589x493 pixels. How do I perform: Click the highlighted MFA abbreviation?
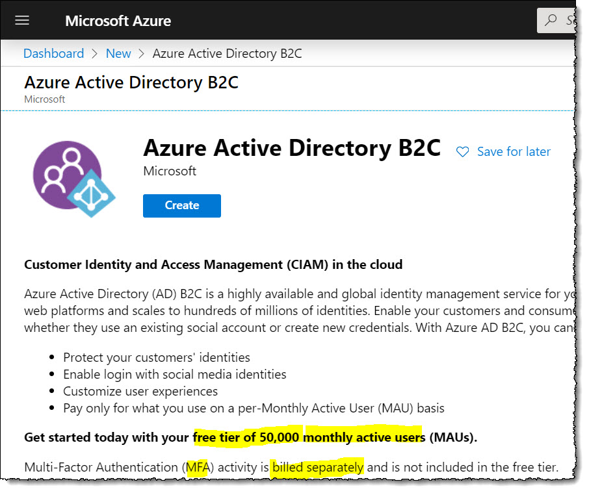tap(196, 467)
